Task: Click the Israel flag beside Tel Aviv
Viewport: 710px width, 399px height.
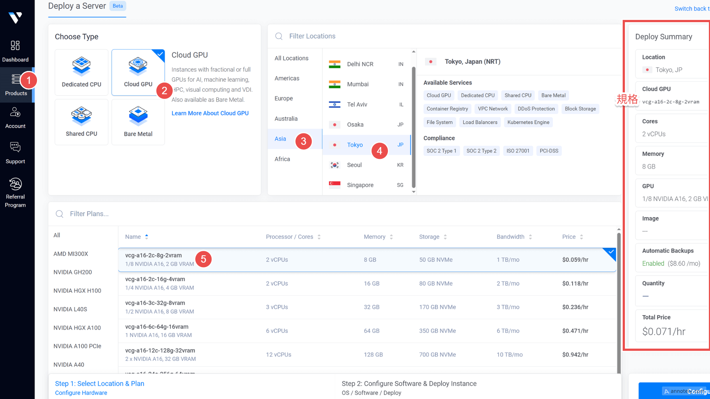Action: coord(335,105)
